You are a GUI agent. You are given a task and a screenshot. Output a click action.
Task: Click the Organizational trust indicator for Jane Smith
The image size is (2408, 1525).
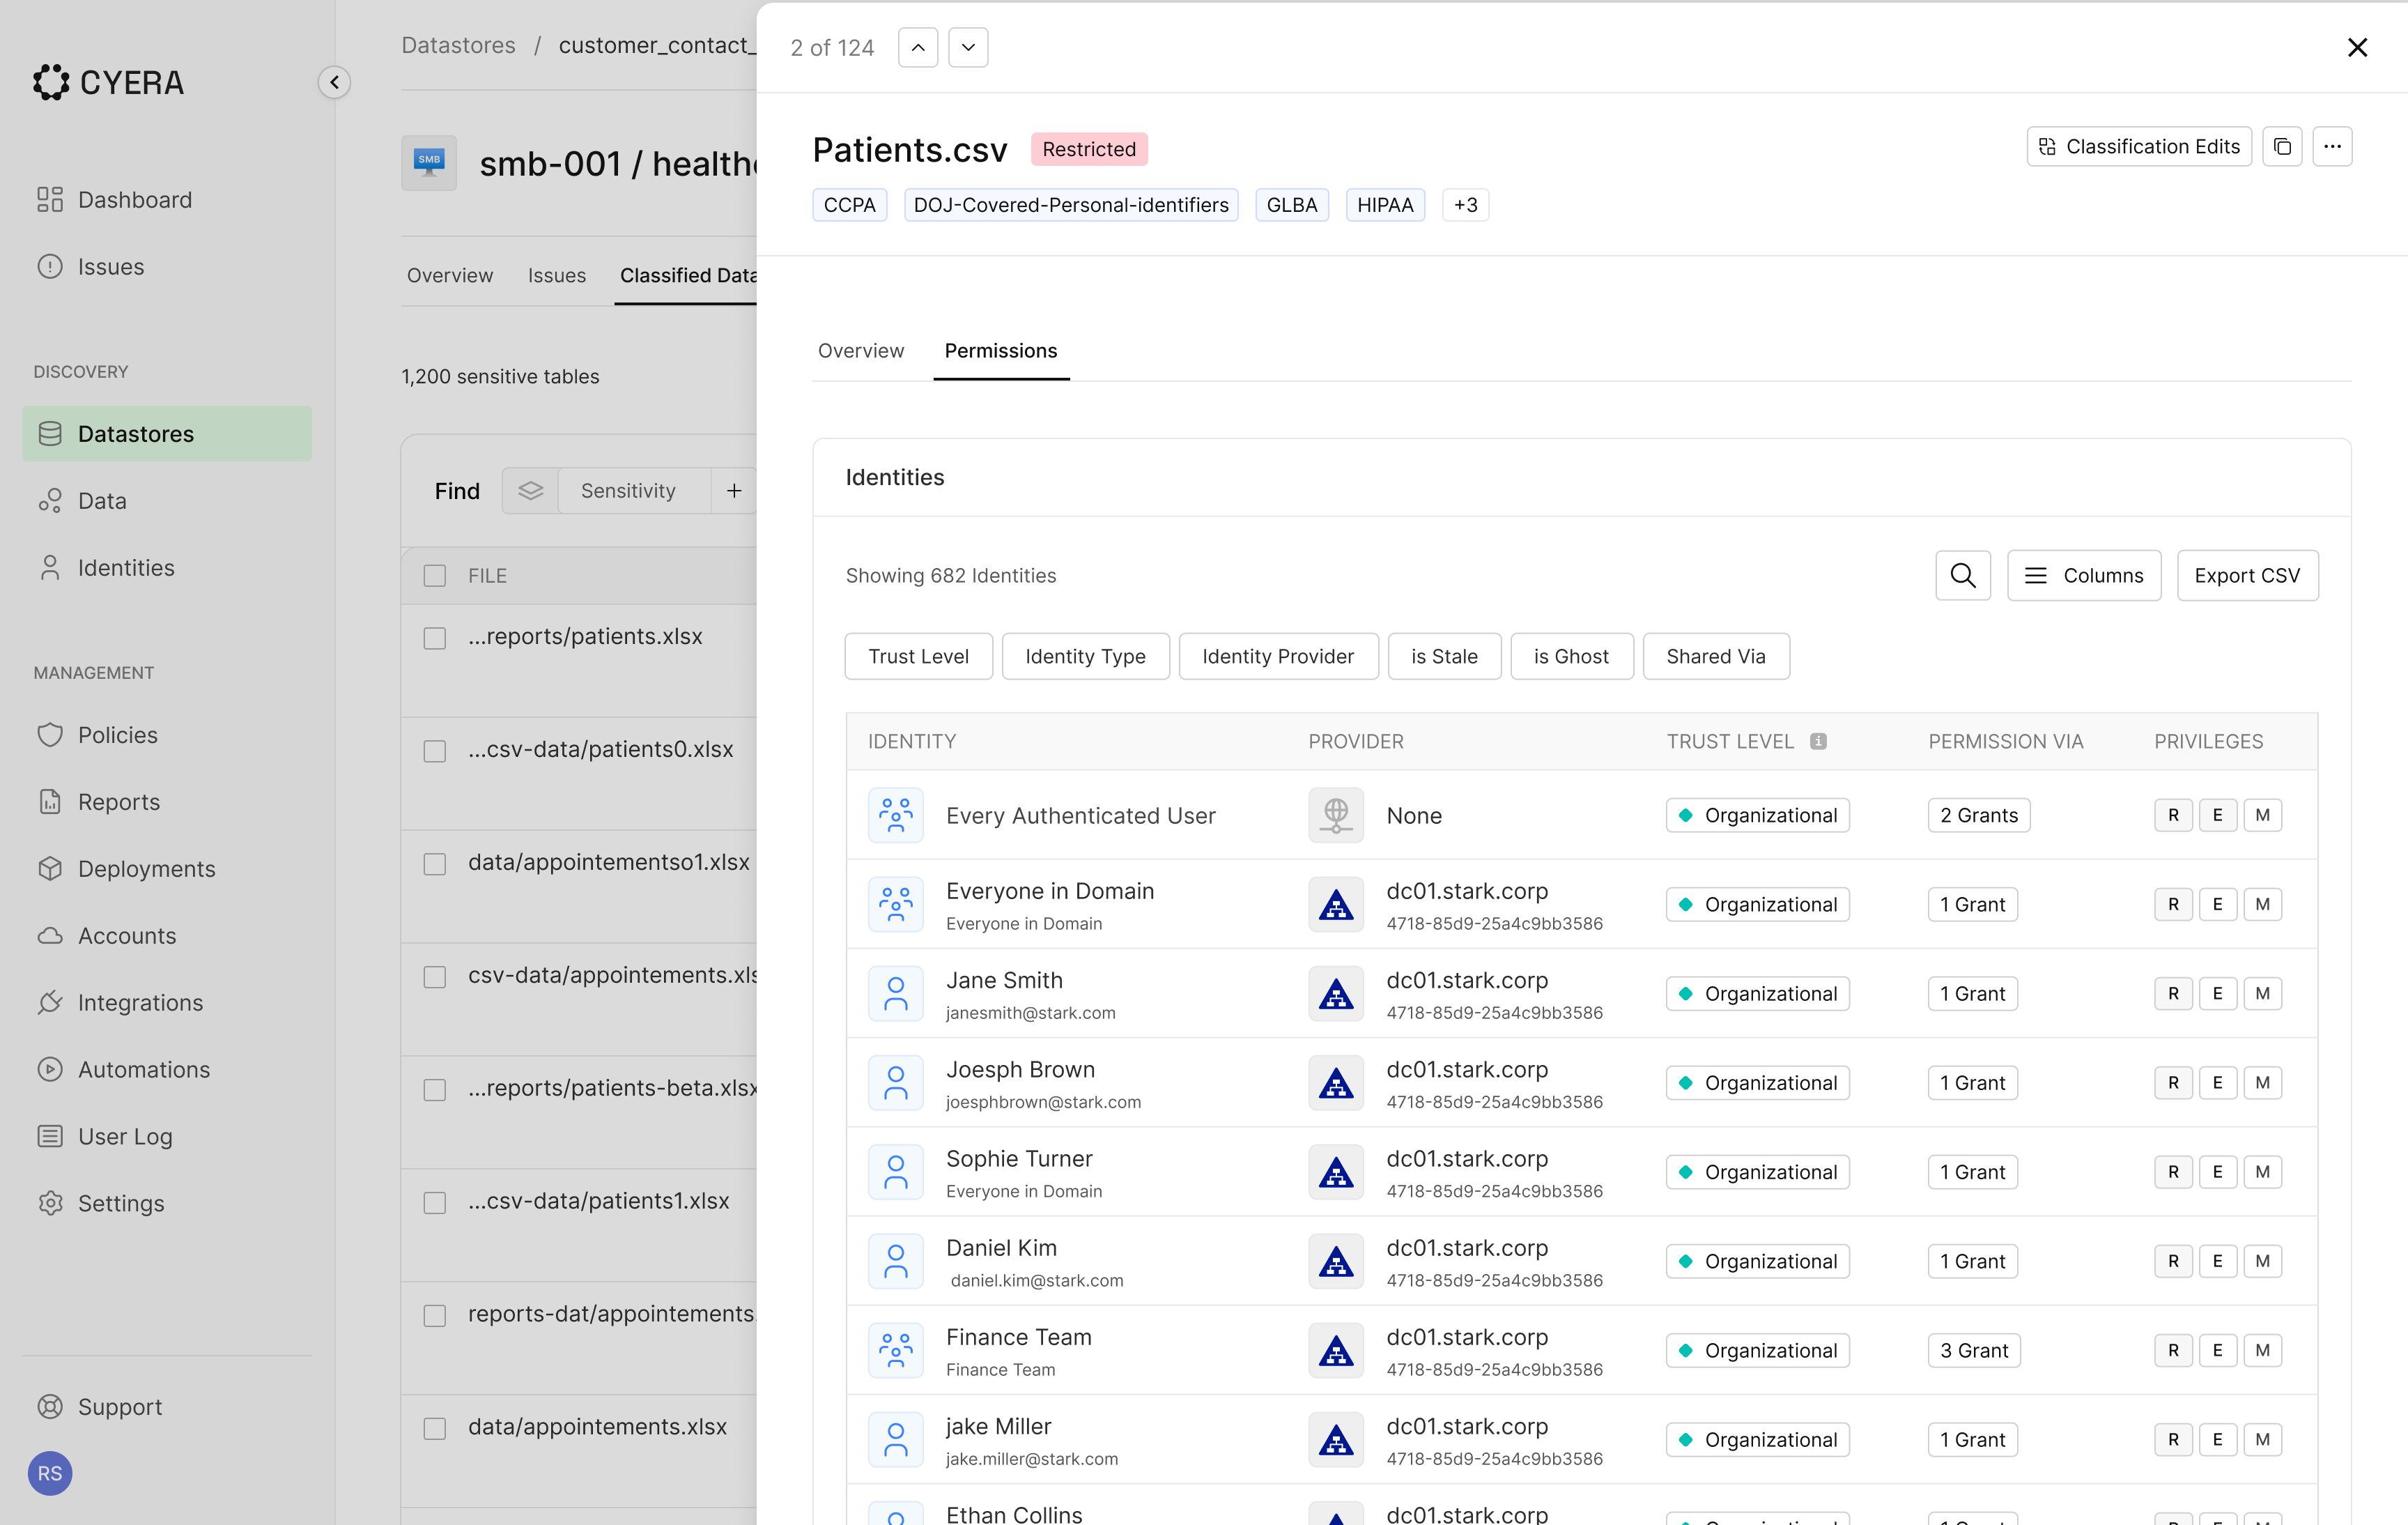tap(1757, 993)
